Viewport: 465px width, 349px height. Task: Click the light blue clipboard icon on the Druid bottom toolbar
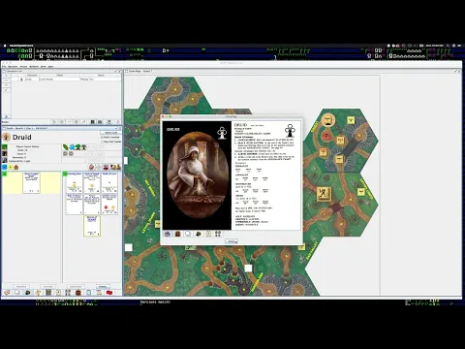coord(89,293)
